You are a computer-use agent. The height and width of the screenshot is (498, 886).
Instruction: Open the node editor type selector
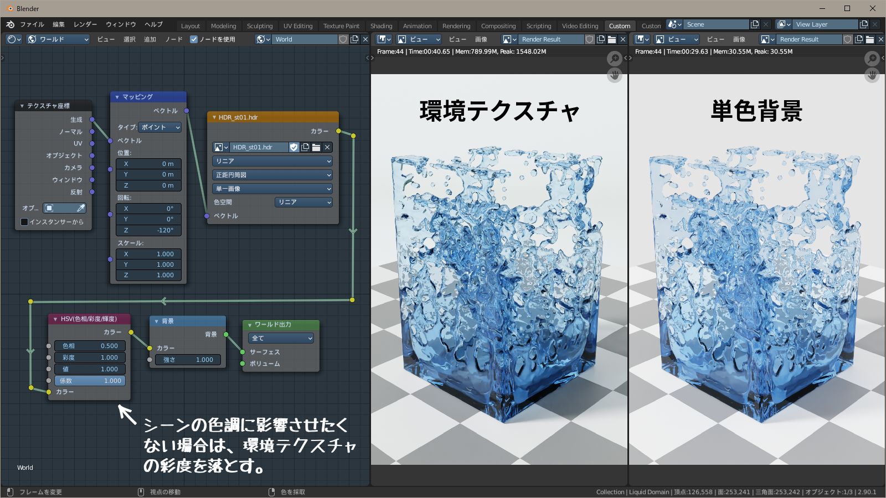[14, 39]
